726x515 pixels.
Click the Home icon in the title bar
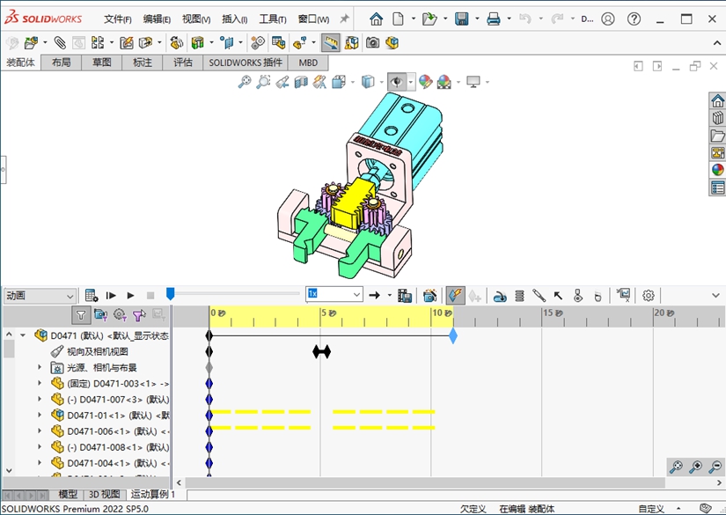click(x=376, y=19)
